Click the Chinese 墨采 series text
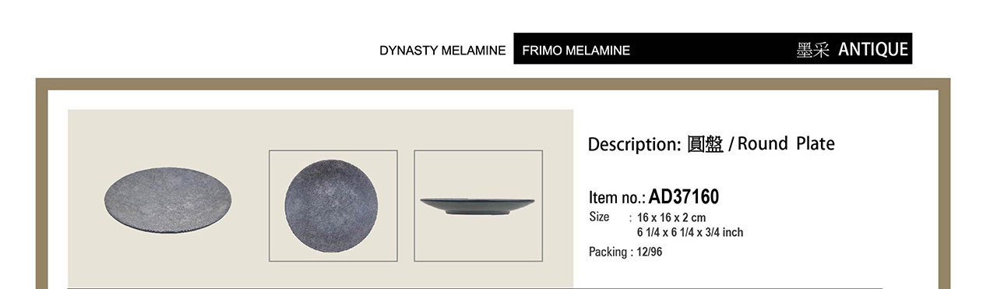Viewport: 997px width, 289px height. point(812,51)
